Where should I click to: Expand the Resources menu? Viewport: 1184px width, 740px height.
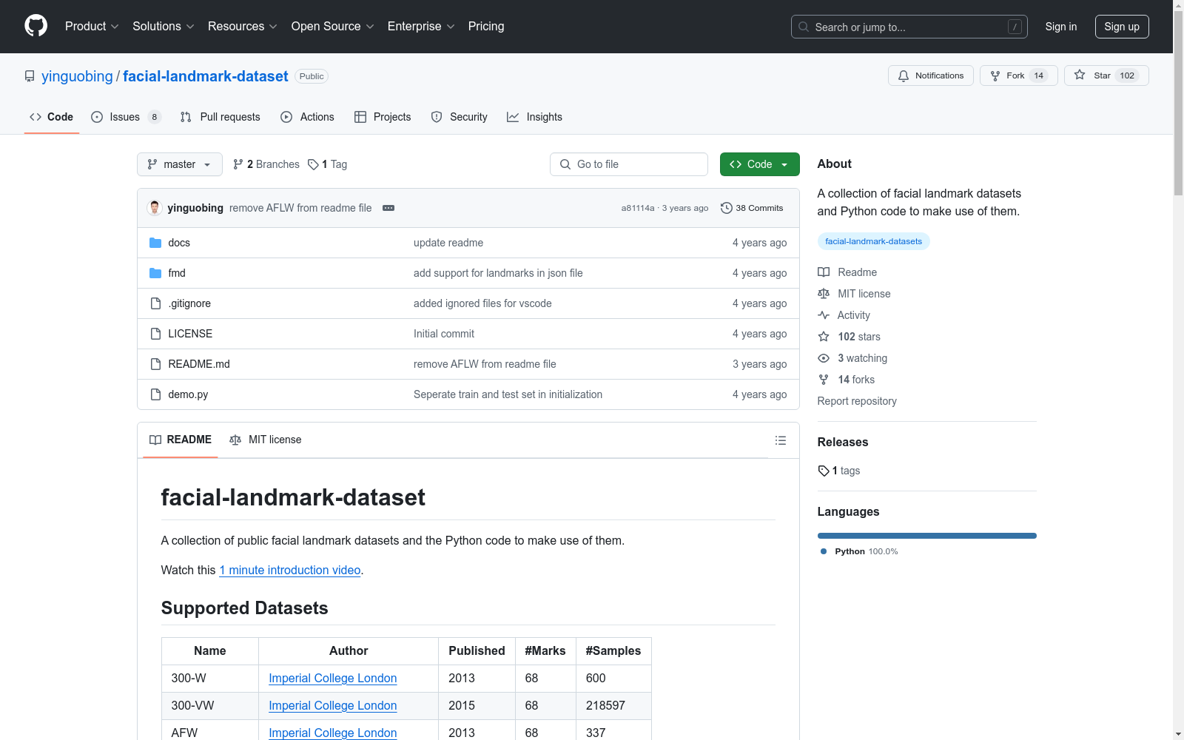pos(243,27)
